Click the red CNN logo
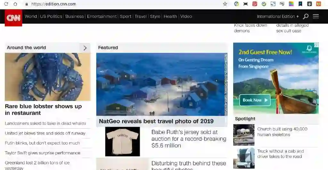 coord(13,18)
